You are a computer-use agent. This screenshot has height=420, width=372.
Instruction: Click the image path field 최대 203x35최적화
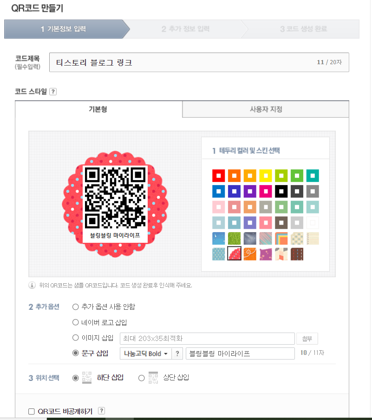pyautogui.click(x=207, y=339)
